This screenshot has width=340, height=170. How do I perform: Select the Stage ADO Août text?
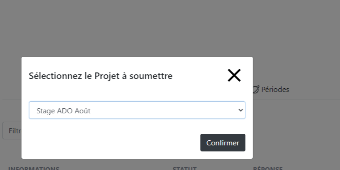63,111
